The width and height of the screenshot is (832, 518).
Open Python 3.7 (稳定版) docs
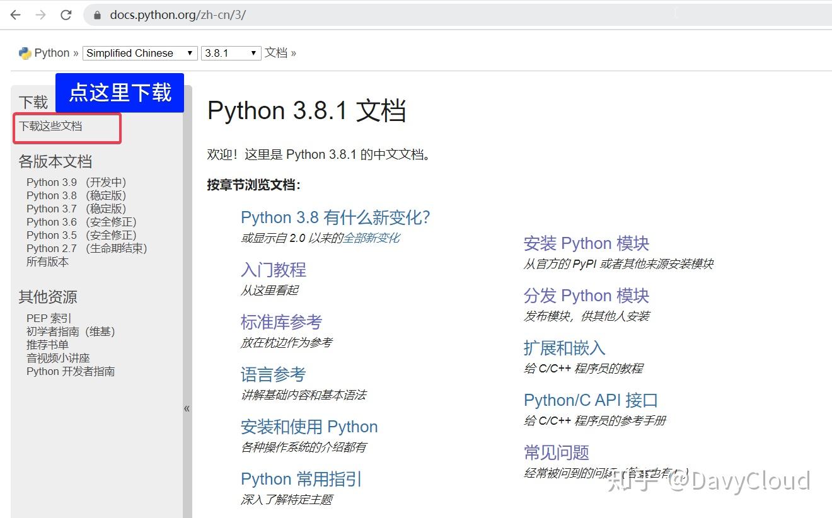tap(76, 209)
